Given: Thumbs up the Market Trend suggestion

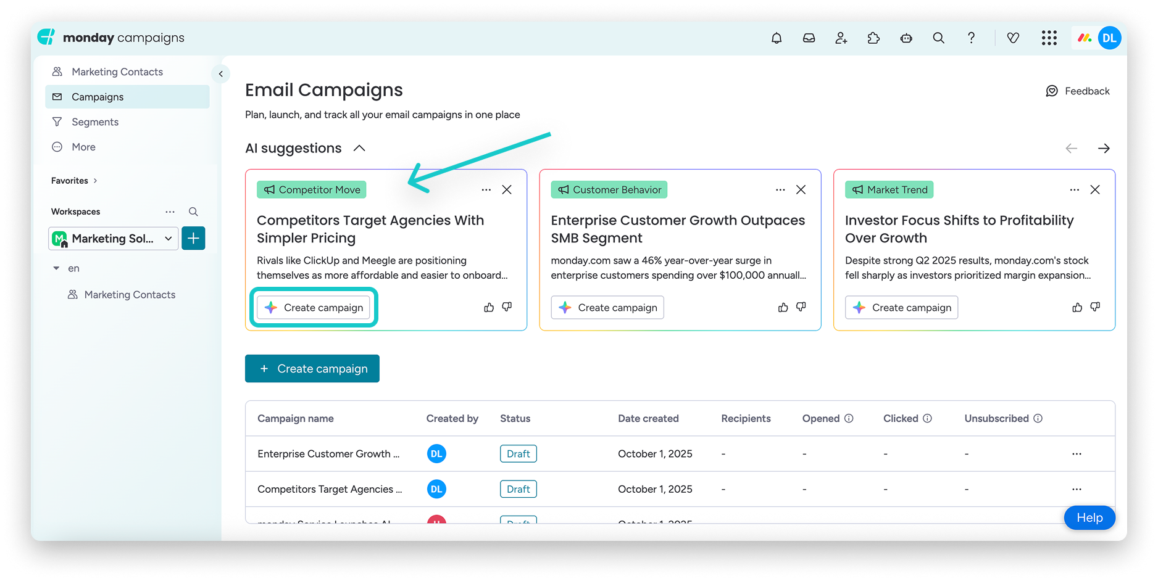Looking at the screenshot, I should point(1077,307).
